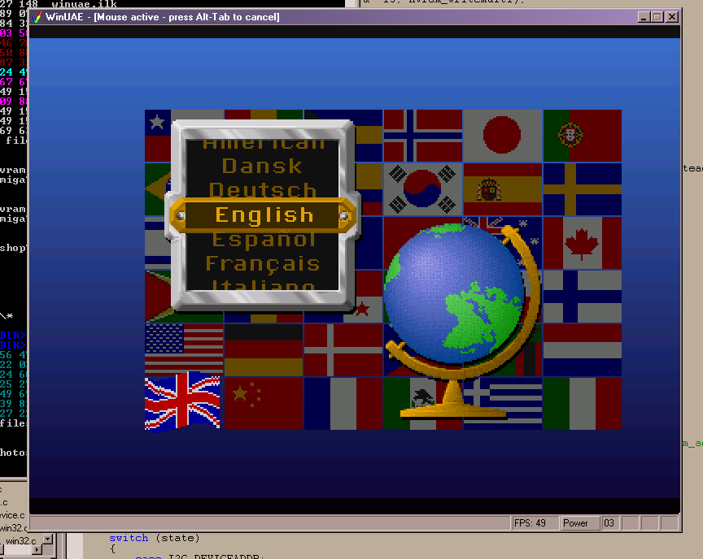Close the WinUAE emulator window

671,17
